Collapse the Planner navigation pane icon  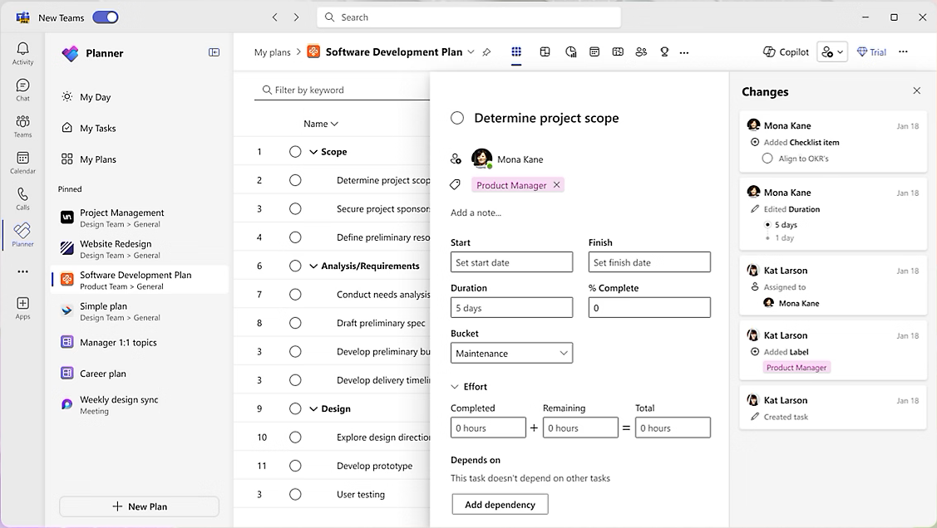point(214,52)
